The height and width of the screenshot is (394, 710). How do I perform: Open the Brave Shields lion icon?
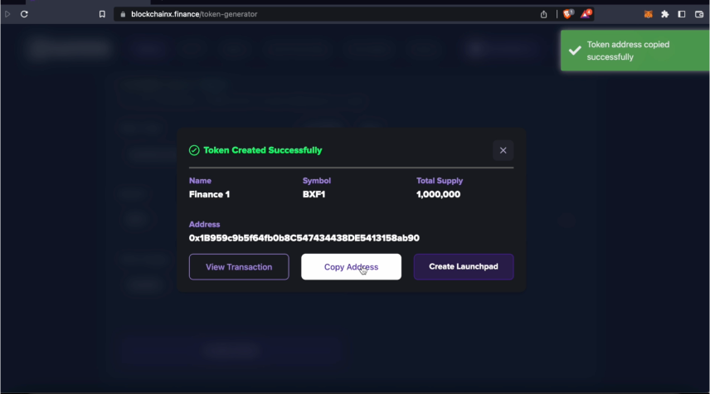click(568, 14)
